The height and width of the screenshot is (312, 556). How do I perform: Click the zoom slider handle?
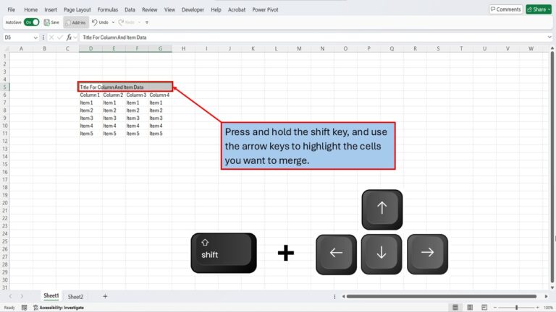click(x=517, y=308)
